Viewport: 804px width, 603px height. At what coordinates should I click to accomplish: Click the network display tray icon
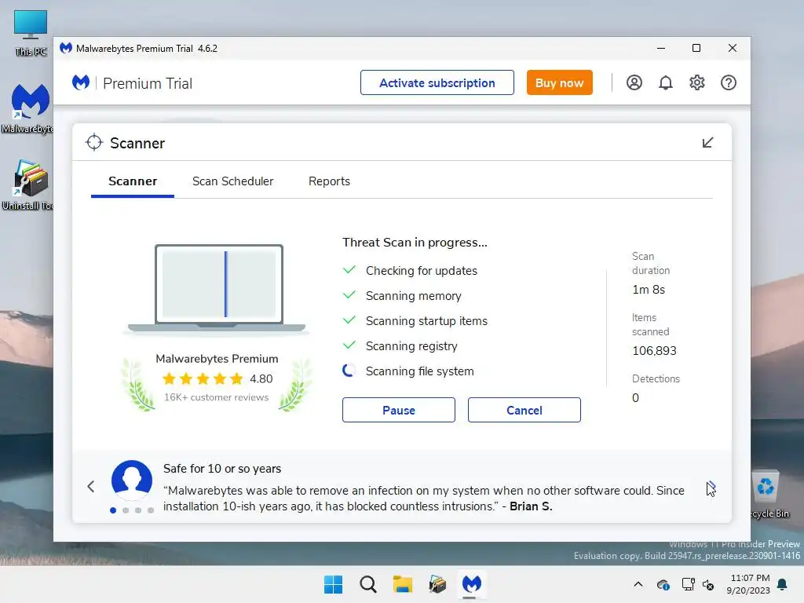pos(688,584)
